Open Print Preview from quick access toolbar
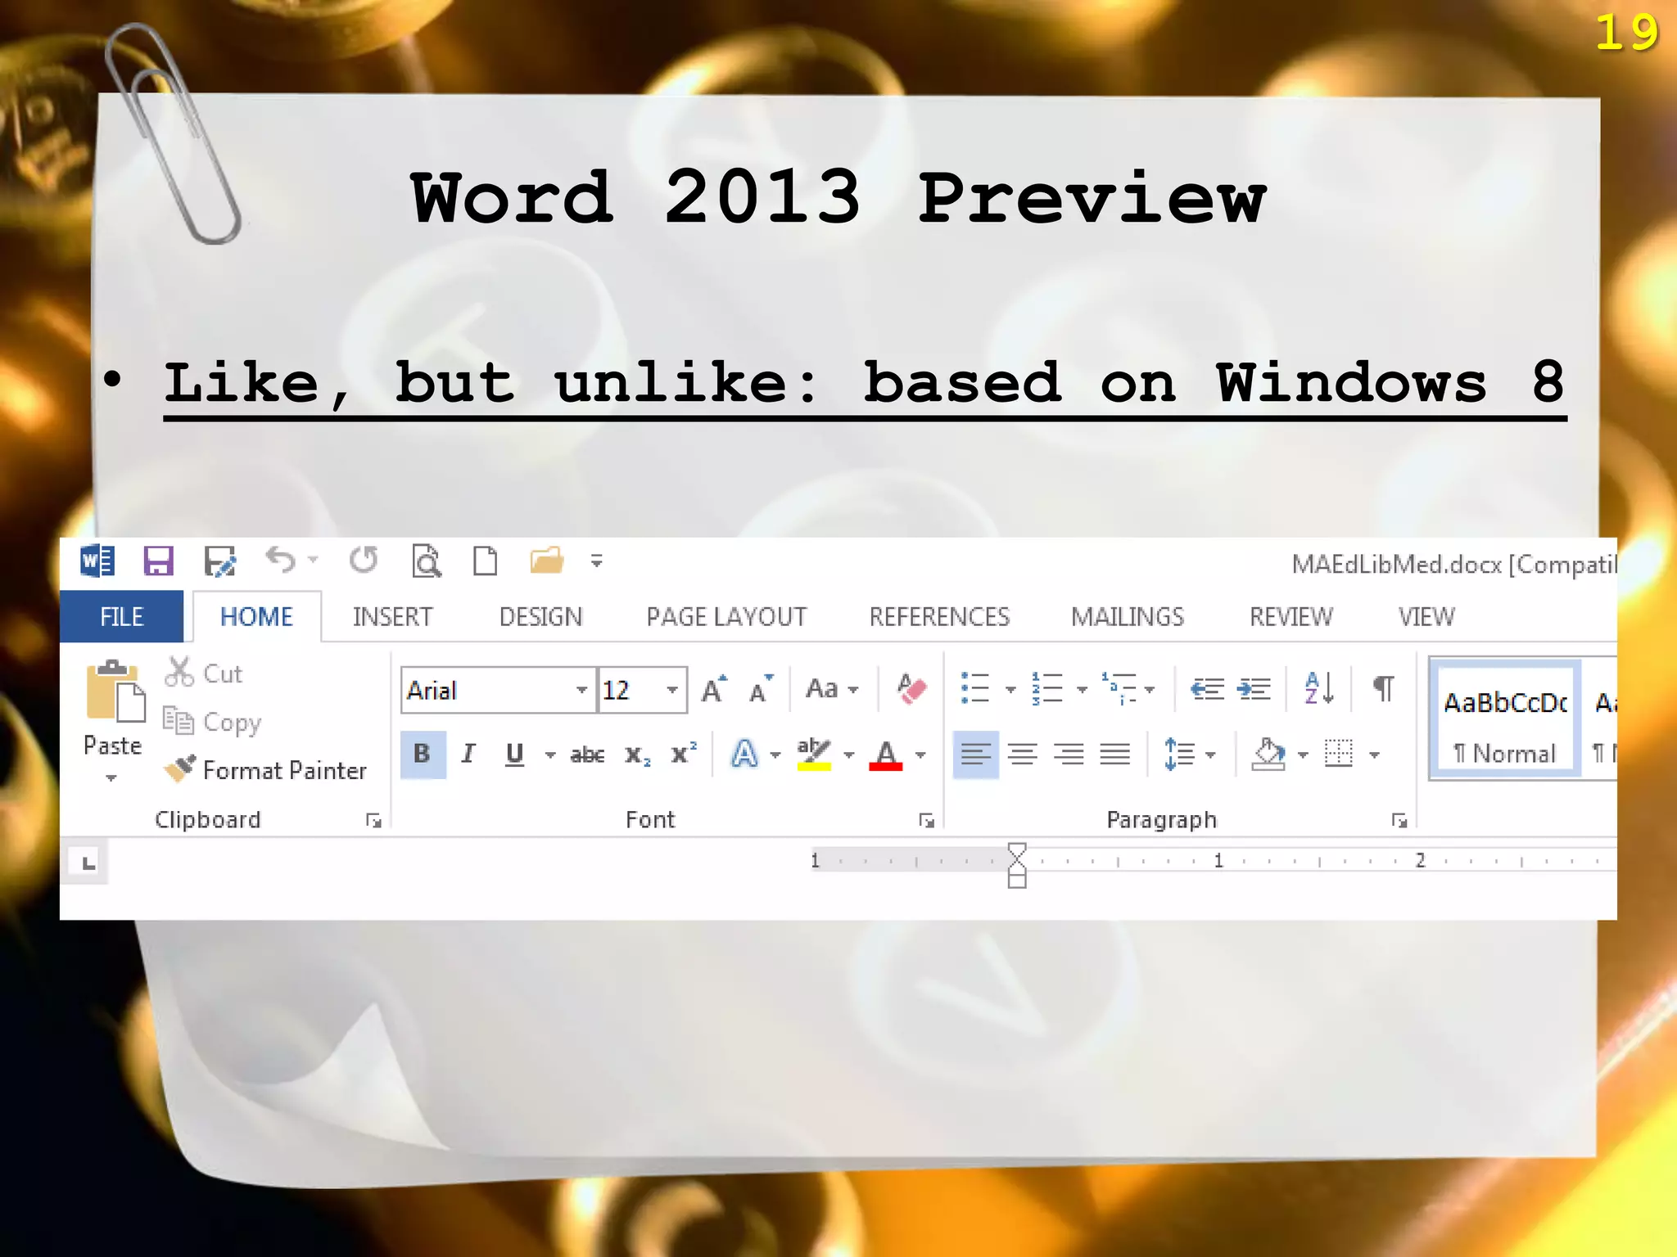This screenshot has height=1257, width=1677. pos(426,561)
